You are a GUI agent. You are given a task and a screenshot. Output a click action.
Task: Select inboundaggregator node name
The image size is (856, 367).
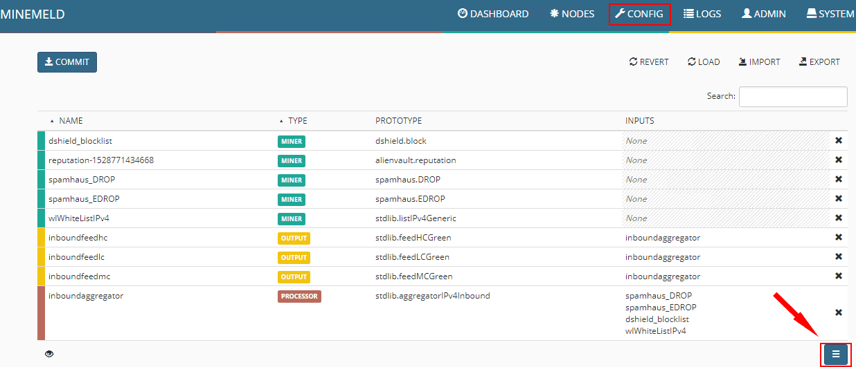(86, 296)
